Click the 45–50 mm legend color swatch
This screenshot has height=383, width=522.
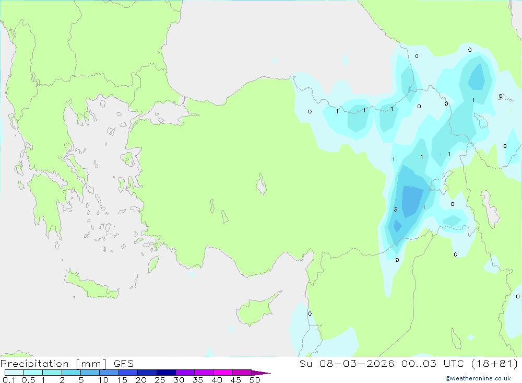tap(242, 373)
